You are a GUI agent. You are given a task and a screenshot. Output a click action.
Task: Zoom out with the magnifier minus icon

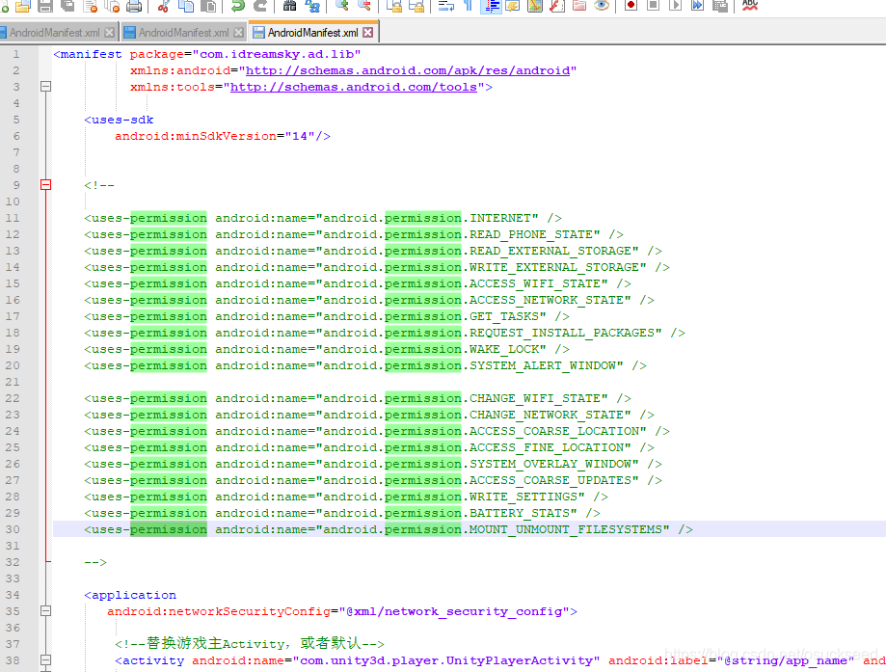[x=364, y=6]
